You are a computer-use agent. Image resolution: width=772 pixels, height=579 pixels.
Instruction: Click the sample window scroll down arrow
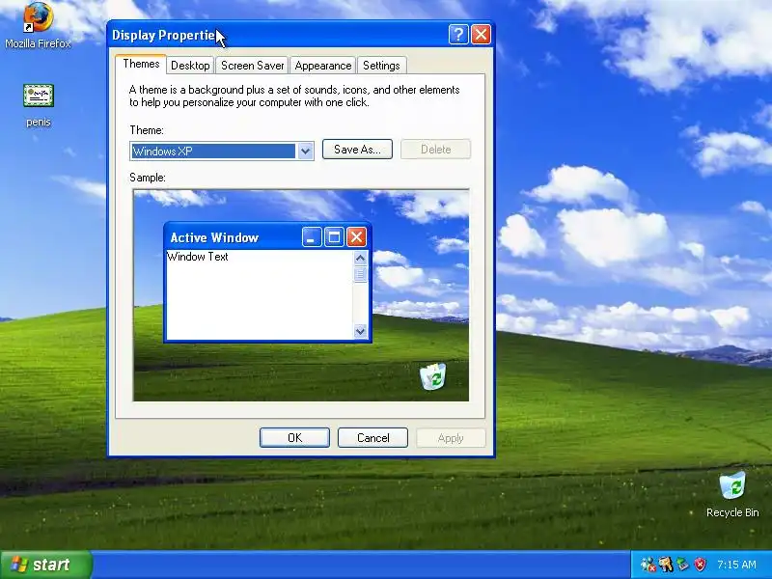360,331
